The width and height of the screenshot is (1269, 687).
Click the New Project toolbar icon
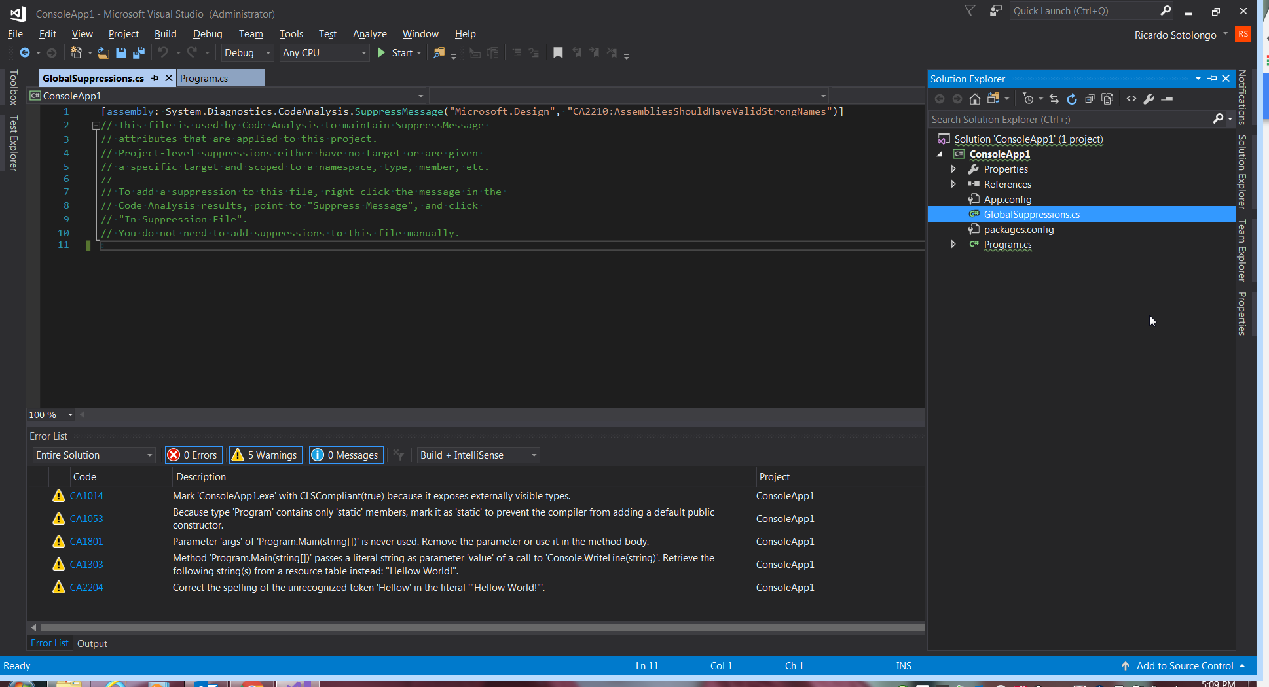pos(76,53)
